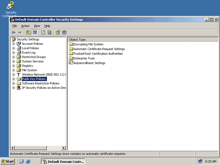The image size is (220, 165).
Task: Click the Automatic Certificate Request Settings folder icon
Action: coord(71,49)
